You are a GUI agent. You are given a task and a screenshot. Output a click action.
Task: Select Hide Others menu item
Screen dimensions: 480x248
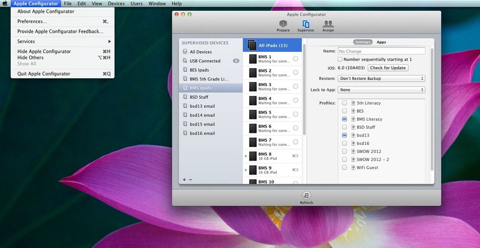pos(63,58)
